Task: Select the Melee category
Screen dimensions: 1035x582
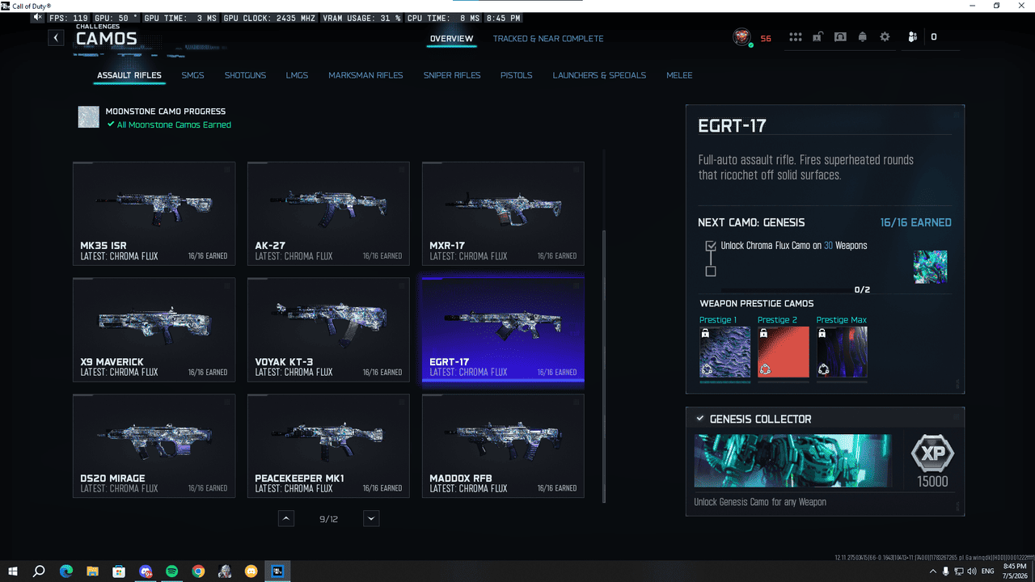Action: (x=679, y=75)
